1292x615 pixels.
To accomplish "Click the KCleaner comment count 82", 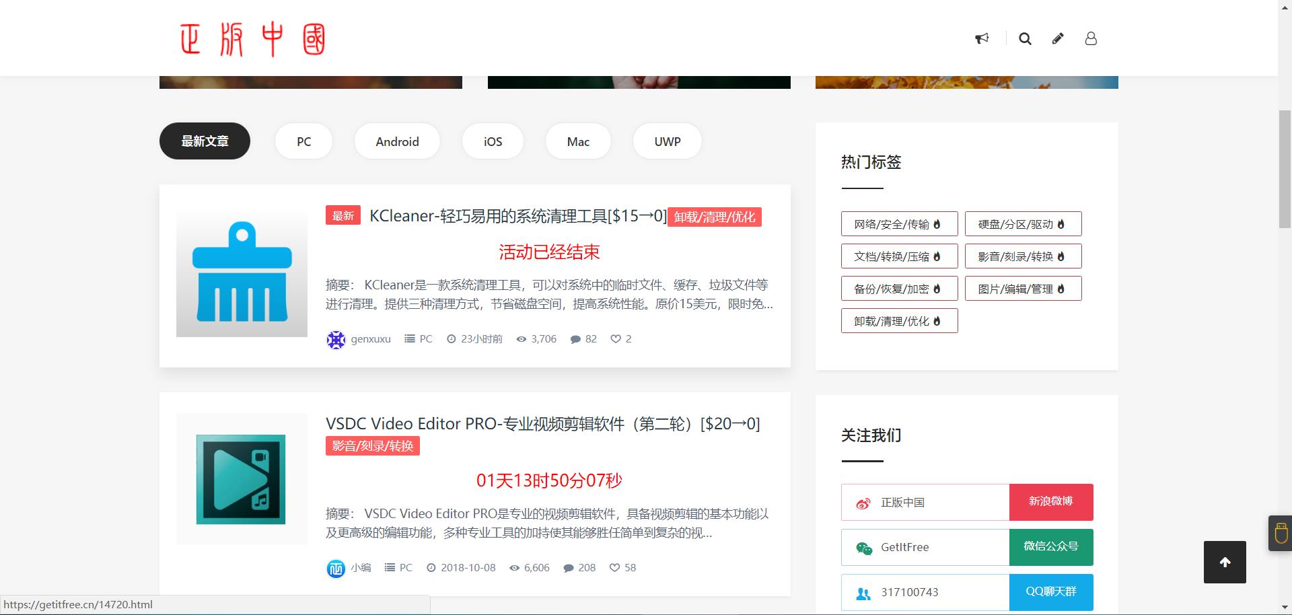I will 583,339.
